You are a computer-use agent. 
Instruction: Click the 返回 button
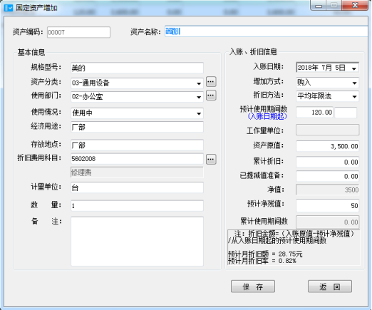(330, 286)
